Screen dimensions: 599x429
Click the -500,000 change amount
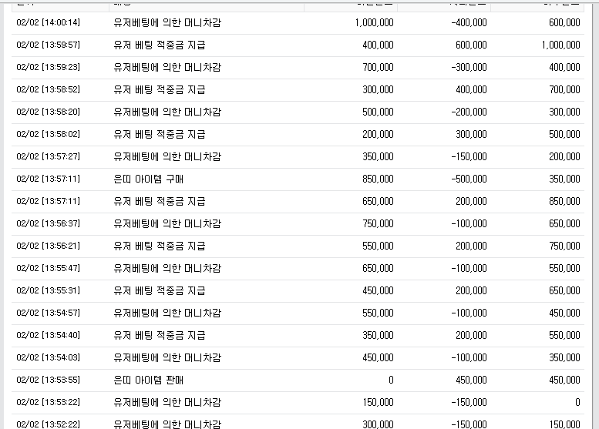point(469,179)
